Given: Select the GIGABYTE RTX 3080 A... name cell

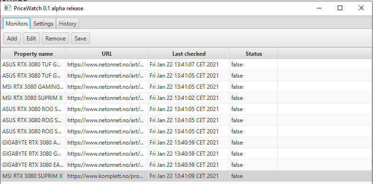Looking at the screenshot, I should (33, 143).
